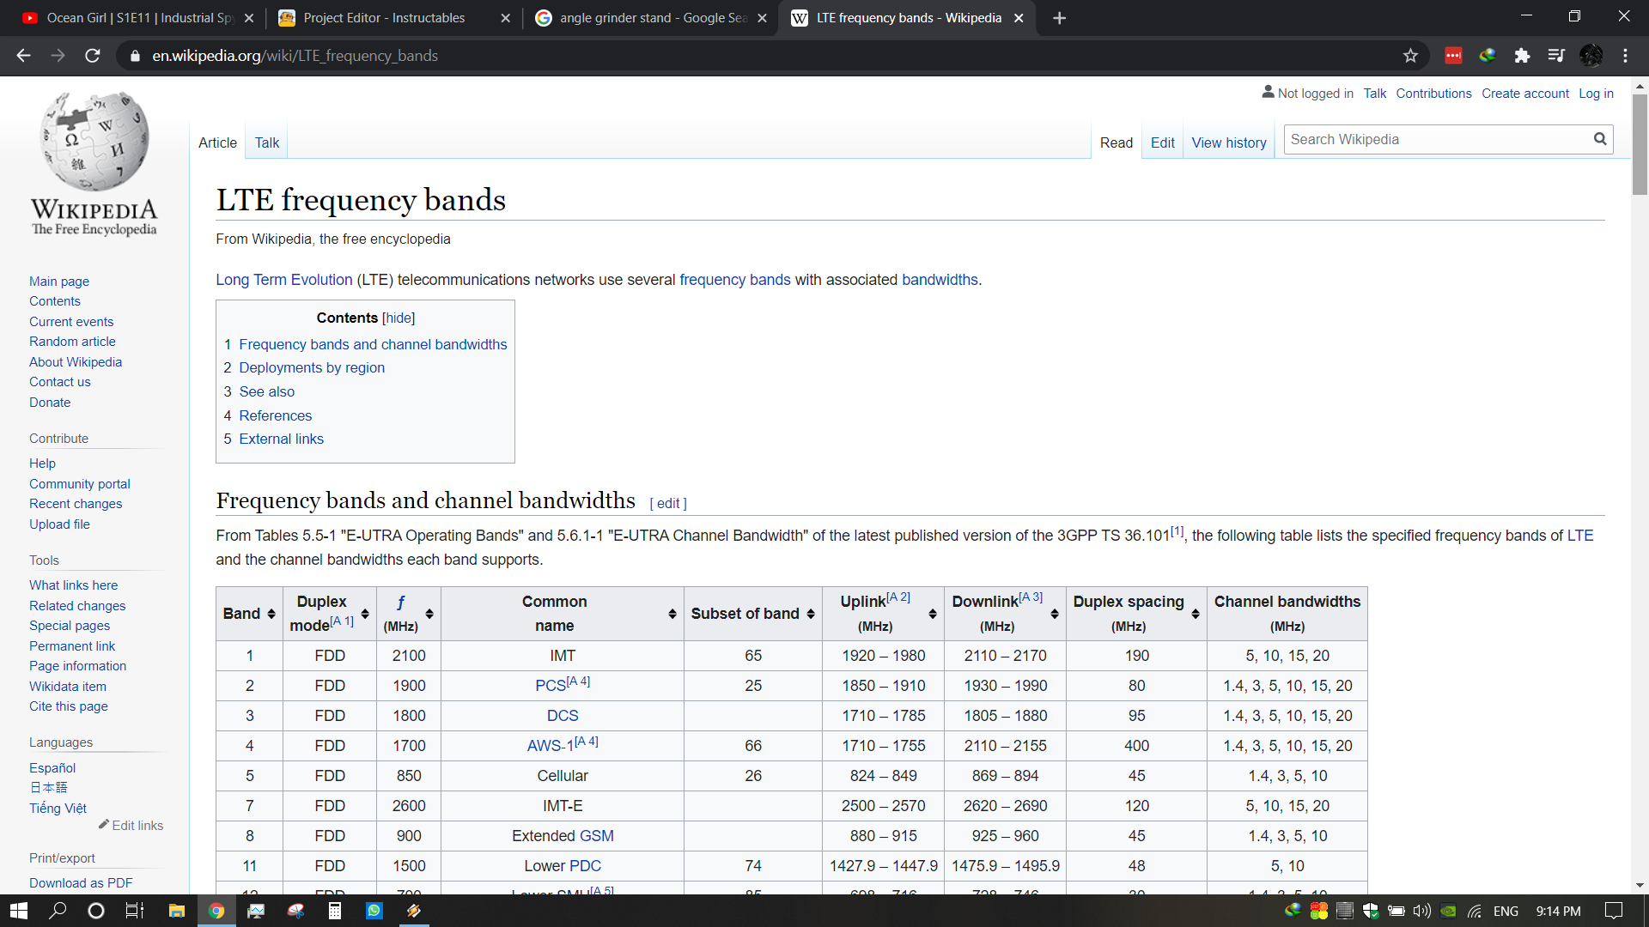Open the LastPass extension icon
The width and height of the screenshot is (1649, 927).
[1453, 55]
